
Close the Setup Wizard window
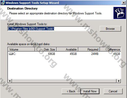(124, 3)
